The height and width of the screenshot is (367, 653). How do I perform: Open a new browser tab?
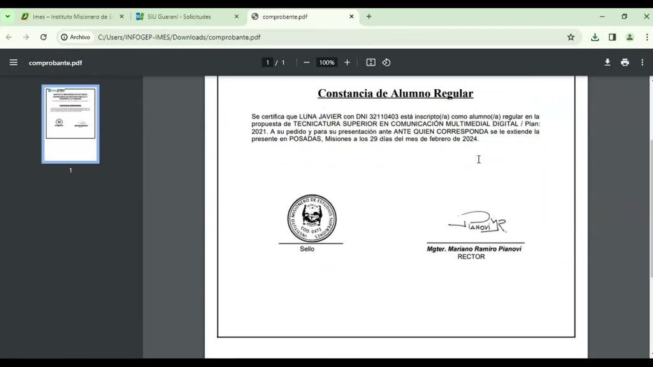(x=369, y=17)
